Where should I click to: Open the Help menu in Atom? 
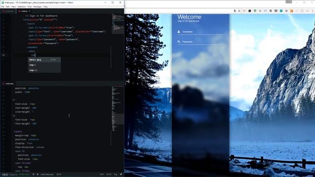pos(45,6)
